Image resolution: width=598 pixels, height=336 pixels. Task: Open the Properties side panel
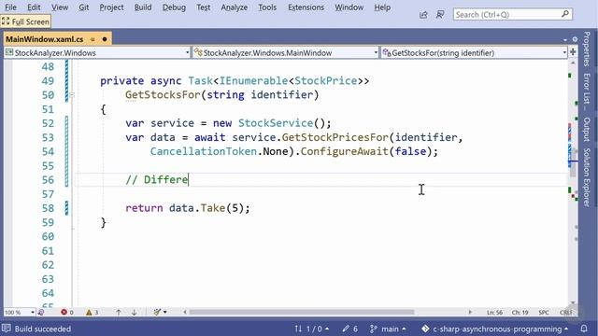point(587,49)
